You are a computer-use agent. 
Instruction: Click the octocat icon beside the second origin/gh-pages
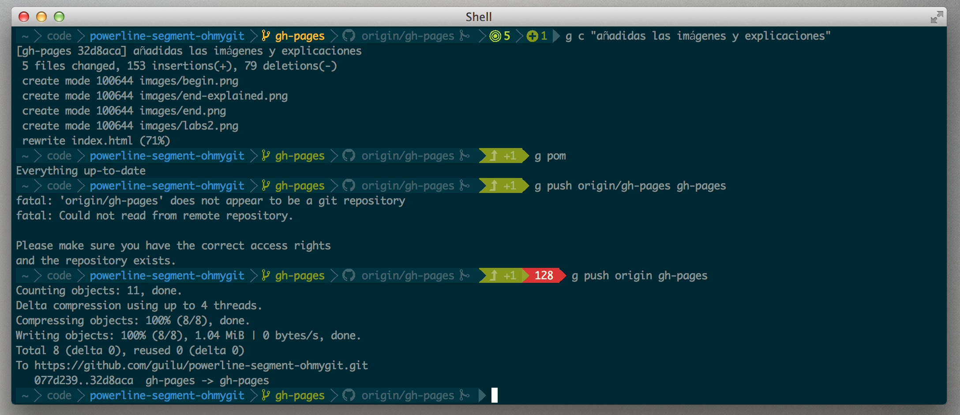(349, 156)
